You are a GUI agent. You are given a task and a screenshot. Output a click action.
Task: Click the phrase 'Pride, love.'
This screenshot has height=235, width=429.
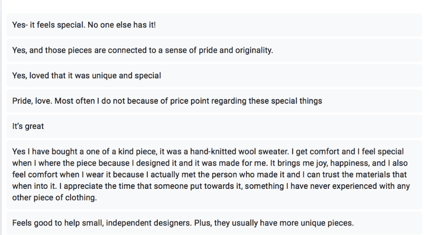click(32, 101)
